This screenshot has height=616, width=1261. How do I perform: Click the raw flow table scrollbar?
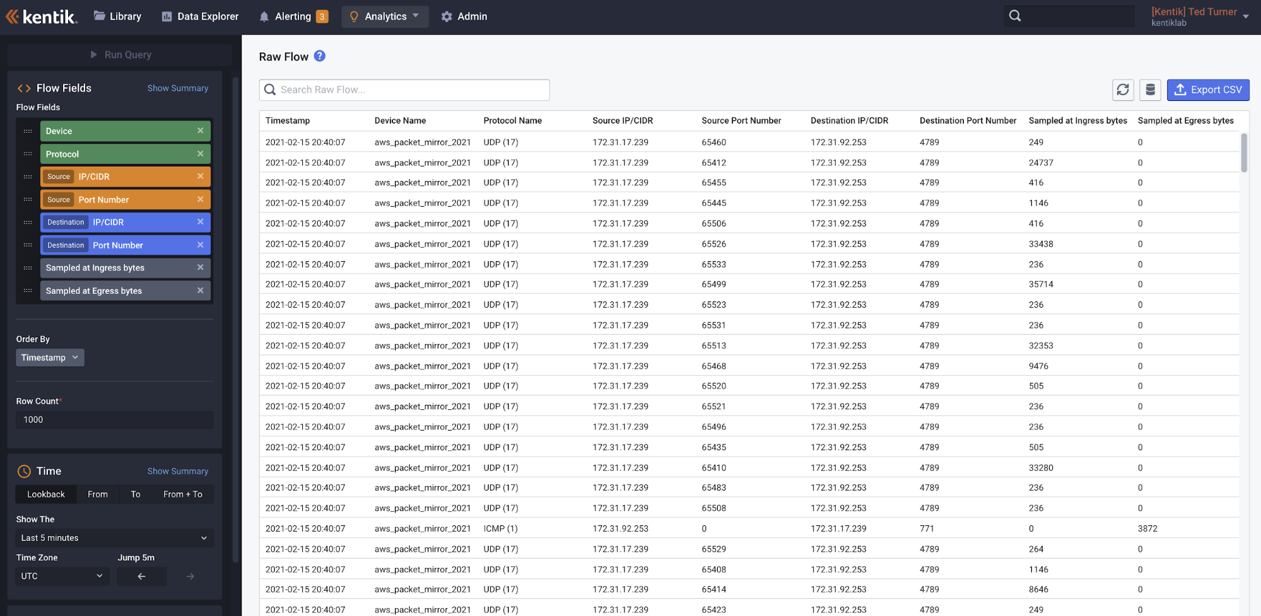tap(1244, 153)
